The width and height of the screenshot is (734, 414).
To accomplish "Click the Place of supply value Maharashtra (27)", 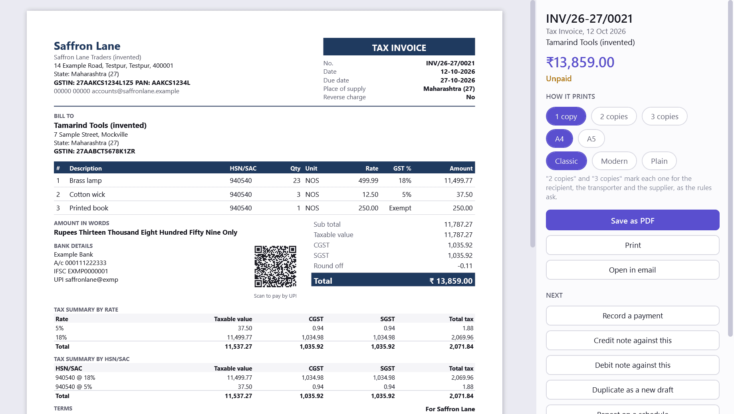I will coord(449,88).
